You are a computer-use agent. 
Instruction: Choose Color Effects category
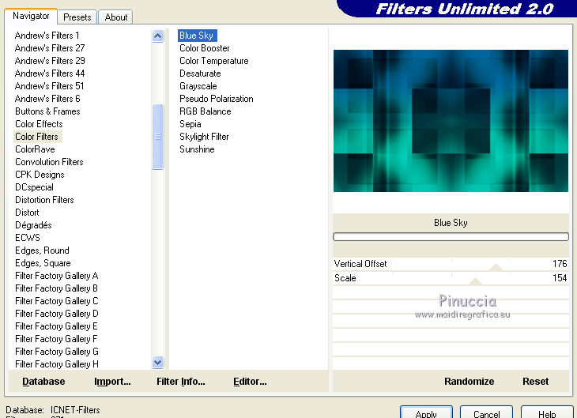39,123
